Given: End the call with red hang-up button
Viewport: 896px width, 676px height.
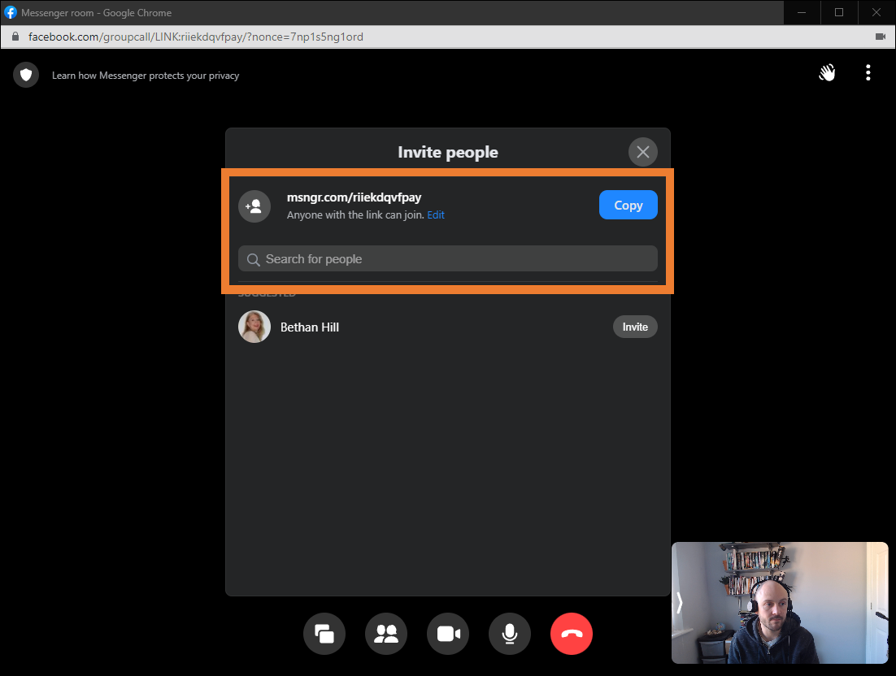Looking at the screenshot, I should [x=572, y=634].
